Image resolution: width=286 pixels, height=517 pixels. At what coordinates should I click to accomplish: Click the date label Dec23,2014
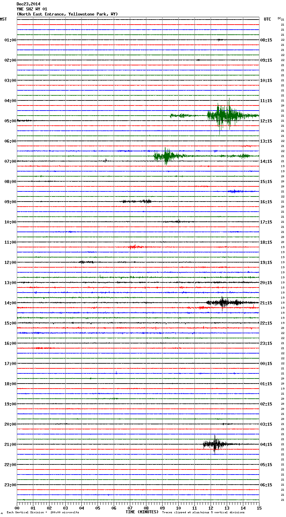28,4
